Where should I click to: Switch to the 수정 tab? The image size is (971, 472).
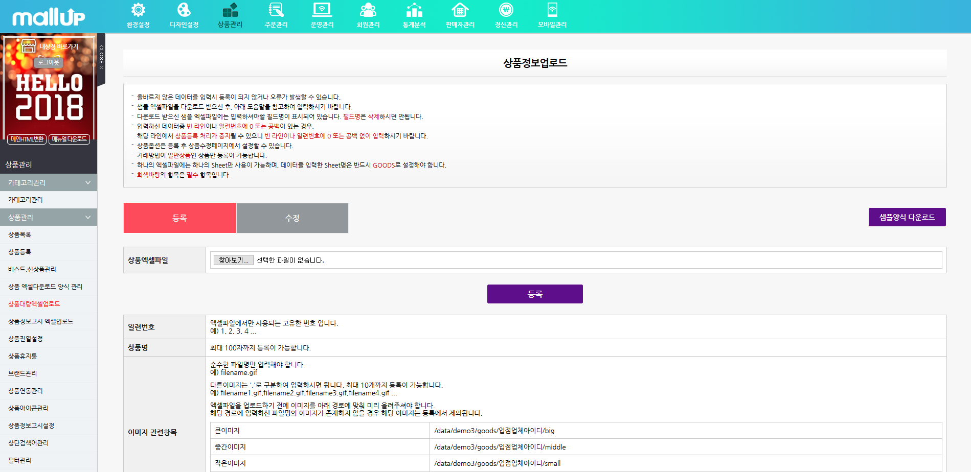(292, 218)
